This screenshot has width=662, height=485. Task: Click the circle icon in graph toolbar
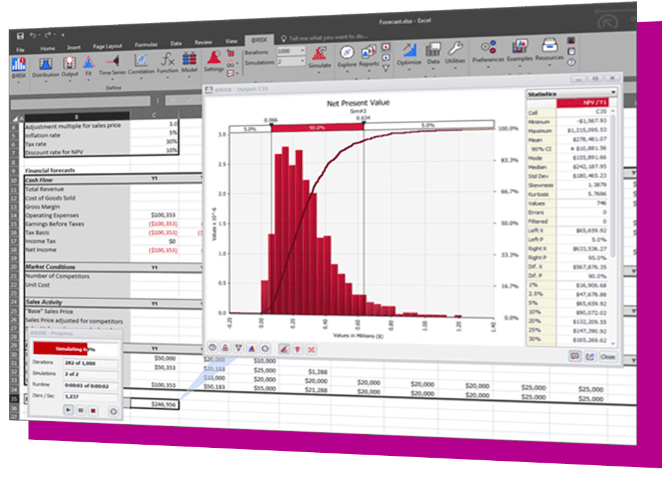[x=265, y=348]
